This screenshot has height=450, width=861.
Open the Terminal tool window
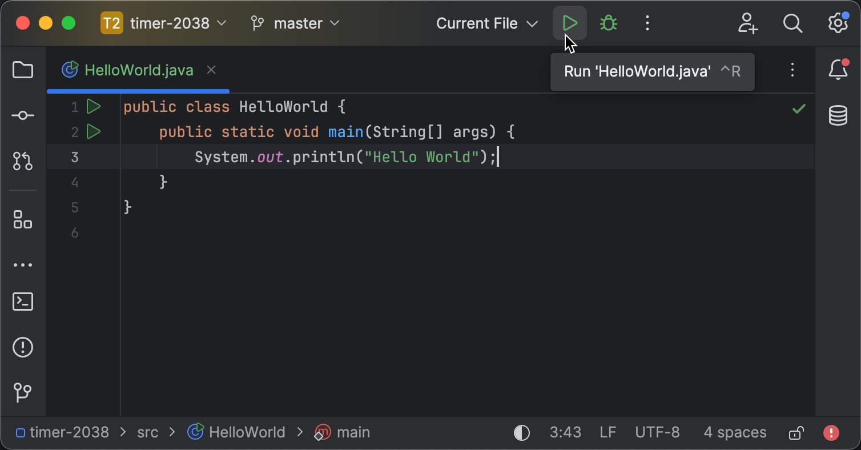tap(22, 302)
